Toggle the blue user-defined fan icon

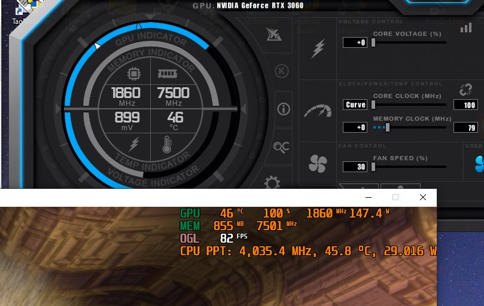(479, 164)
